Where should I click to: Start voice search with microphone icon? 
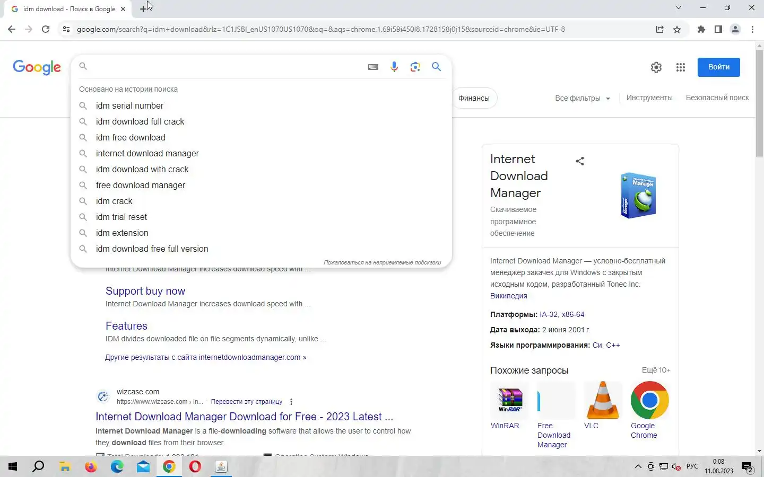(x=394, y=67)
